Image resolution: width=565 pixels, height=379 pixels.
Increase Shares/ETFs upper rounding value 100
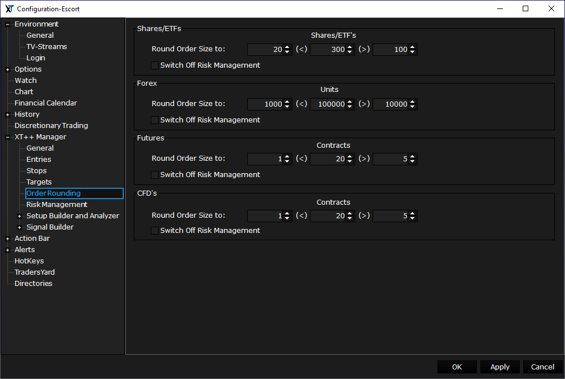412,47
